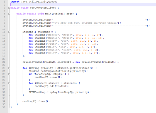Click the student ID 1001

pyautogui.click(x=79, y=38)
